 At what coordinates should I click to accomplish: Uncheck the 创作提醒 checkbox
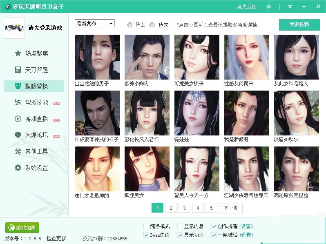pos(214,226)
